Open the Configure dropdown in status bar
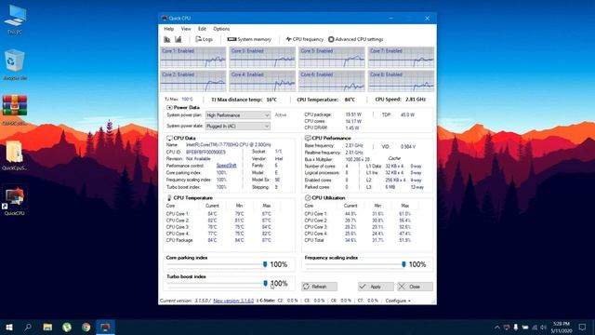 coord(398,301)
